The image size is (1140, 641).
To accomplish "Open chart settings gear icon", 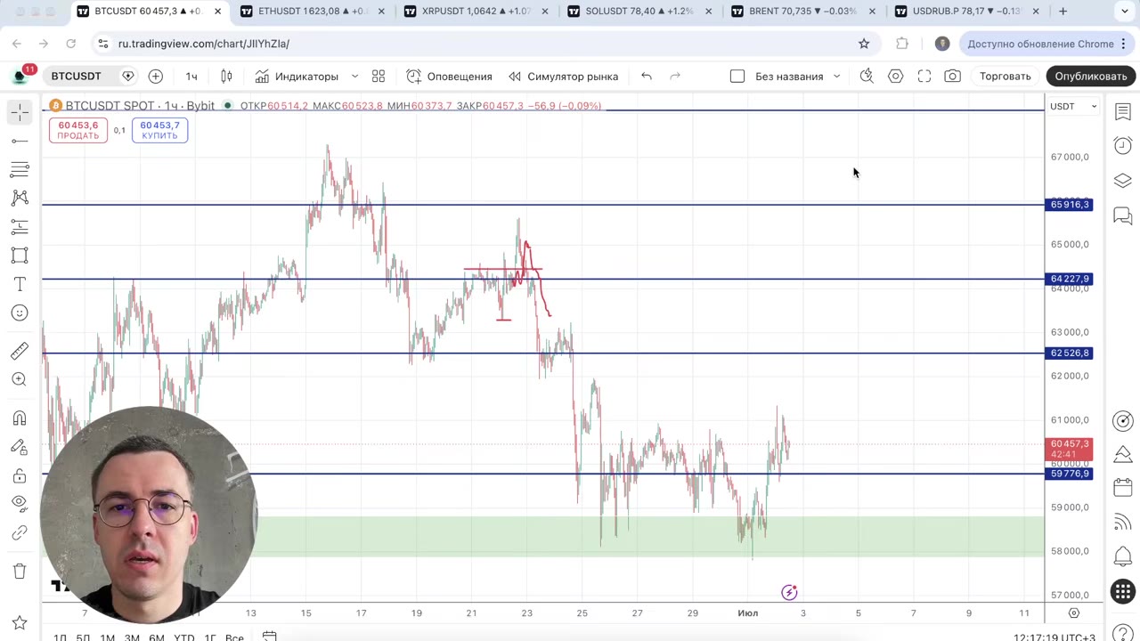I will pos(896,77).
